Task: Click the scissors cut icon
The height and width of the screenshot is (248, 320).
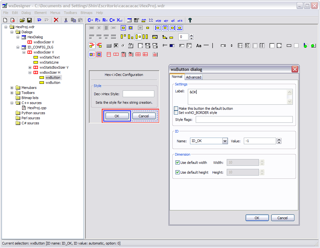Action: (66, 20)
